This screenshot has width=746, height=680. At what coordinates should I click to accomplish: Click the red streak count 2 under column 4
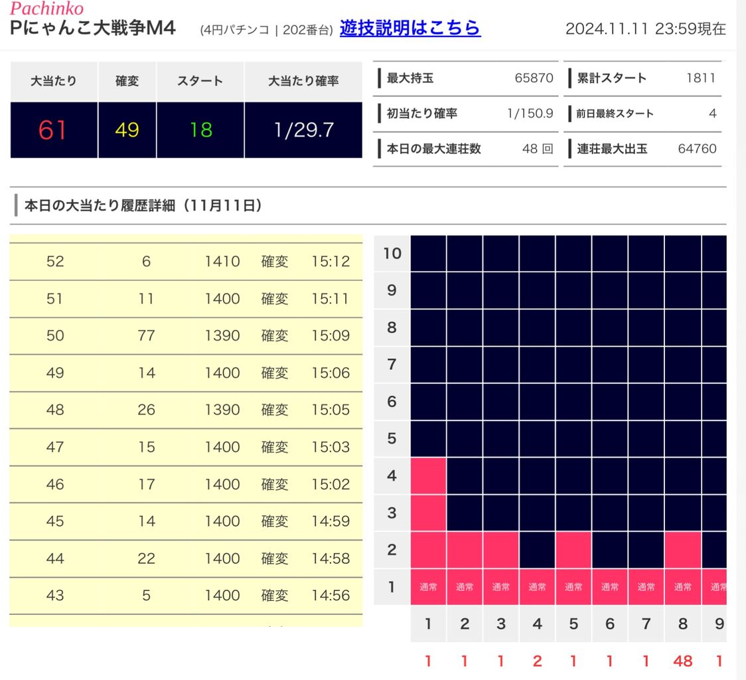[x=537, y=661]
